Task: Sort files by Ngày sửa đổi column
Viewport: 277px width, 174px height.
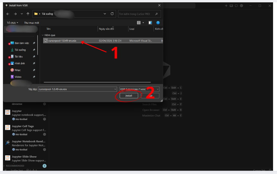Action: point(107,29)
